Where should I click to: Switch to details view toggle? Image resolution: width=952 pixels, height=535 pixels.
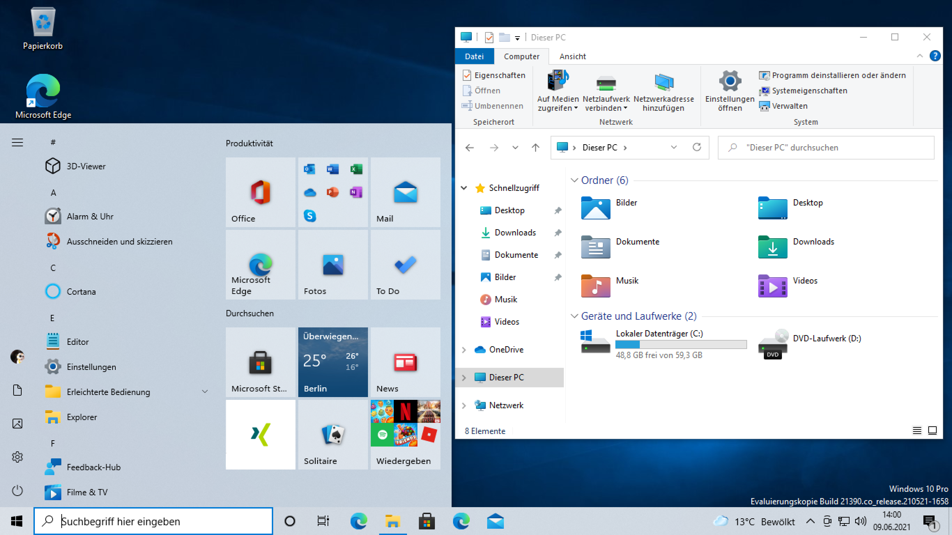[x=917, y=431]
